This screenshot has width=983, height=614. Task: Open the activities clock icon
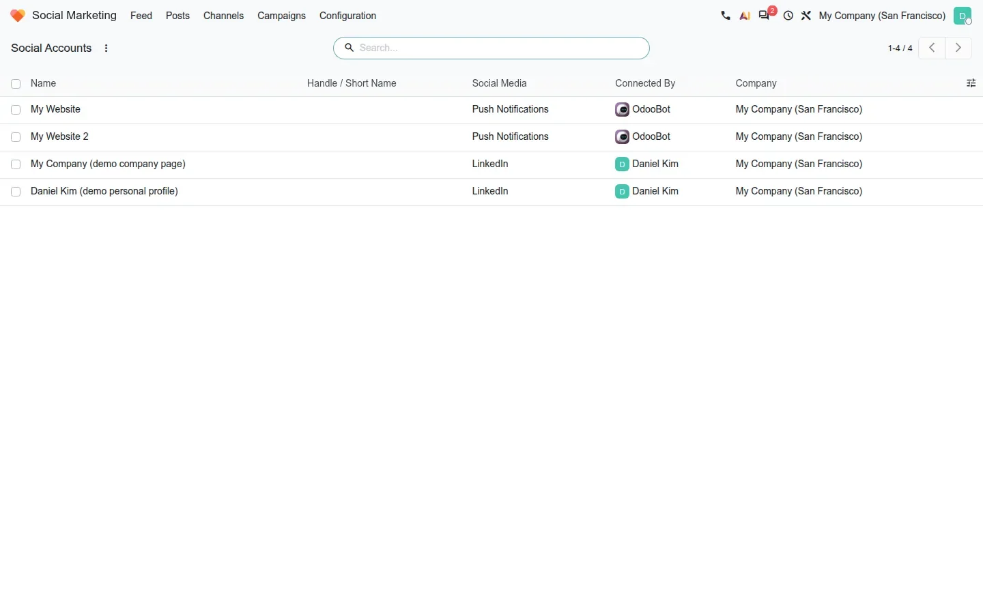pos(788,16)
